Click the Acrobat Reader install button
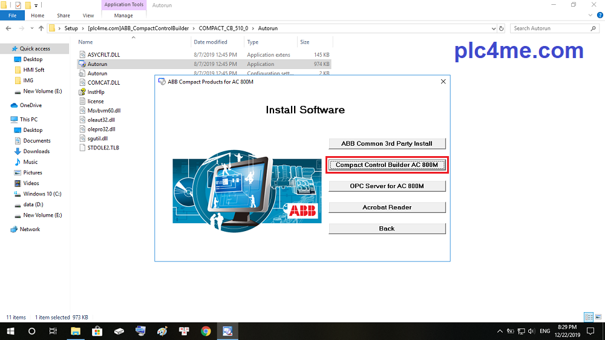This screenshot has width=605, height=340. coord(387,208)
